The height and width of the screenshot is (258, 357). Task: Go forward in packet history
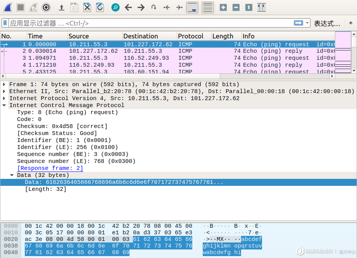pyautogui.click(x=141, y=7)
